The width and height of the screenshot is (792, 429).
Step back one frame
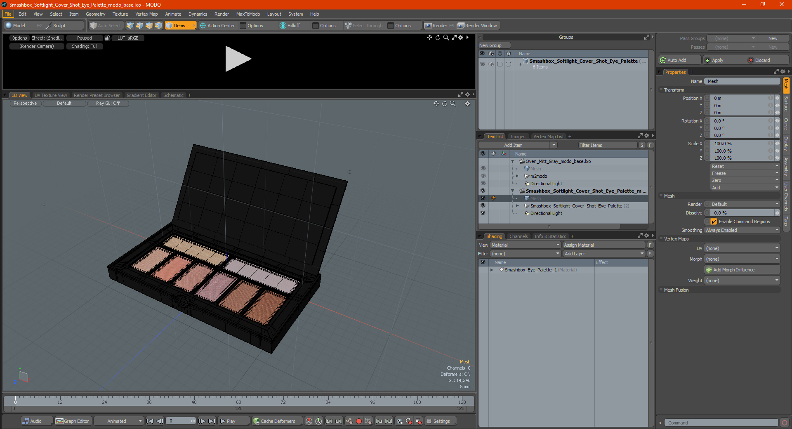click(160, 421)
